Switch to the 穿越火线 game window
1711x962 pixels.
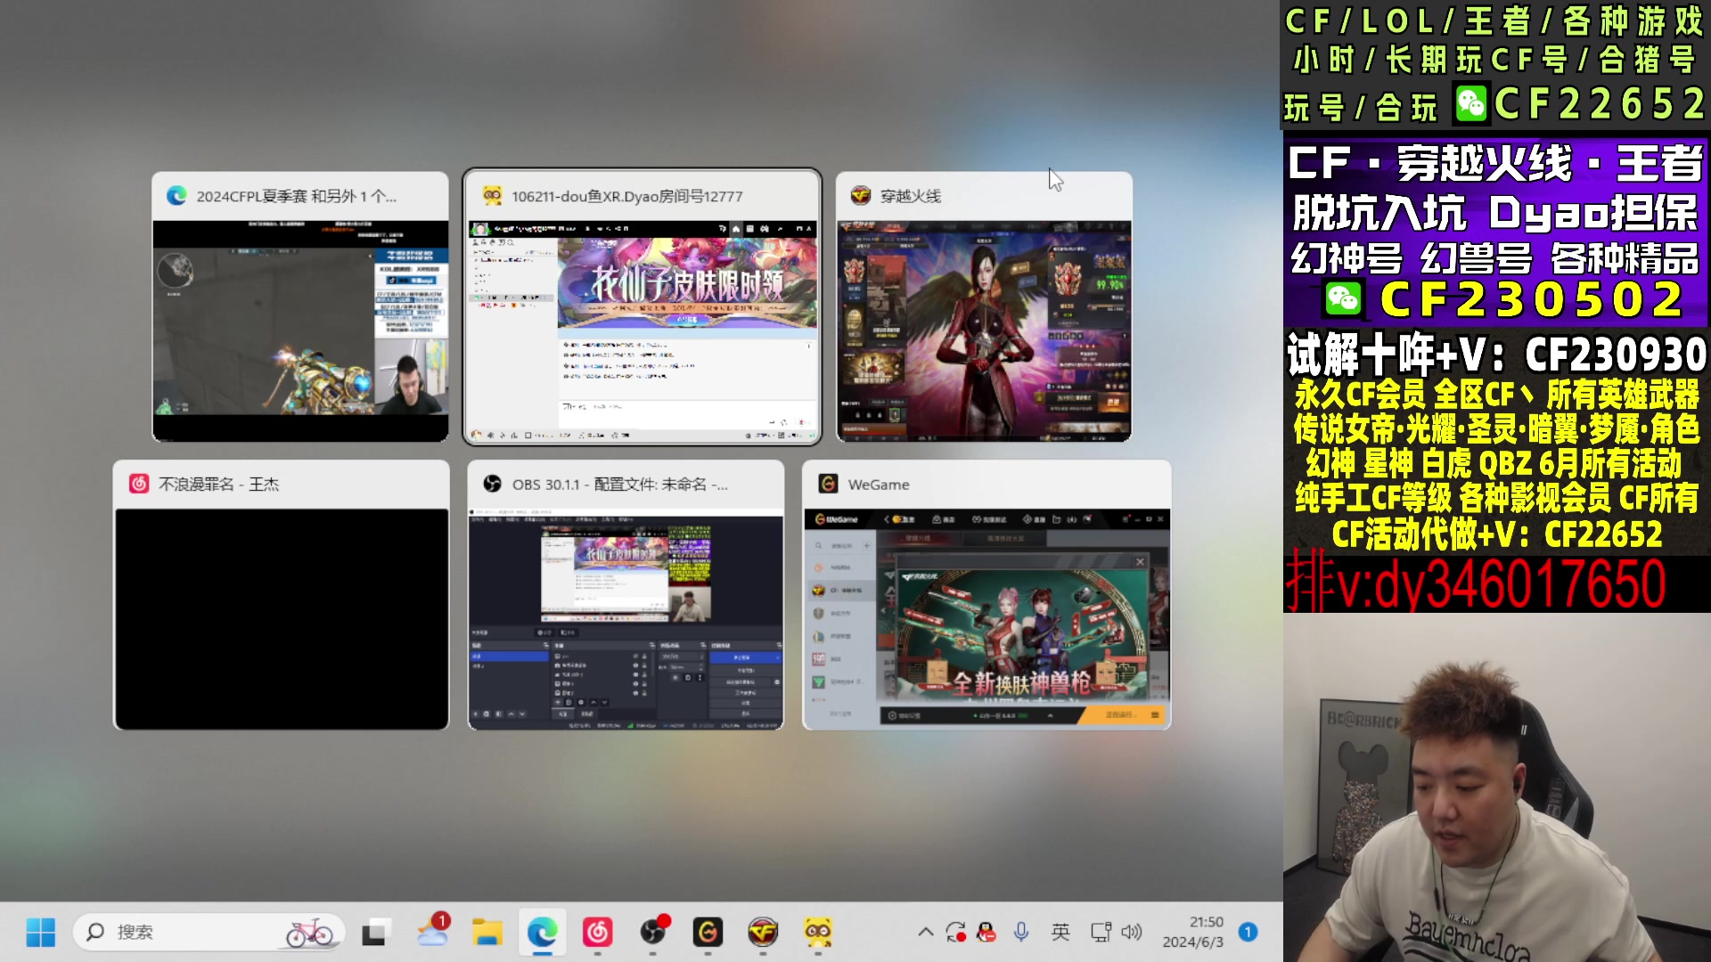tap(984, 307)
